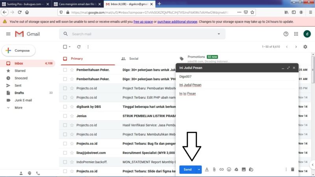Open Google account avatar 'd'
This screenshot has height=177, width=315.
click(307, 34)
